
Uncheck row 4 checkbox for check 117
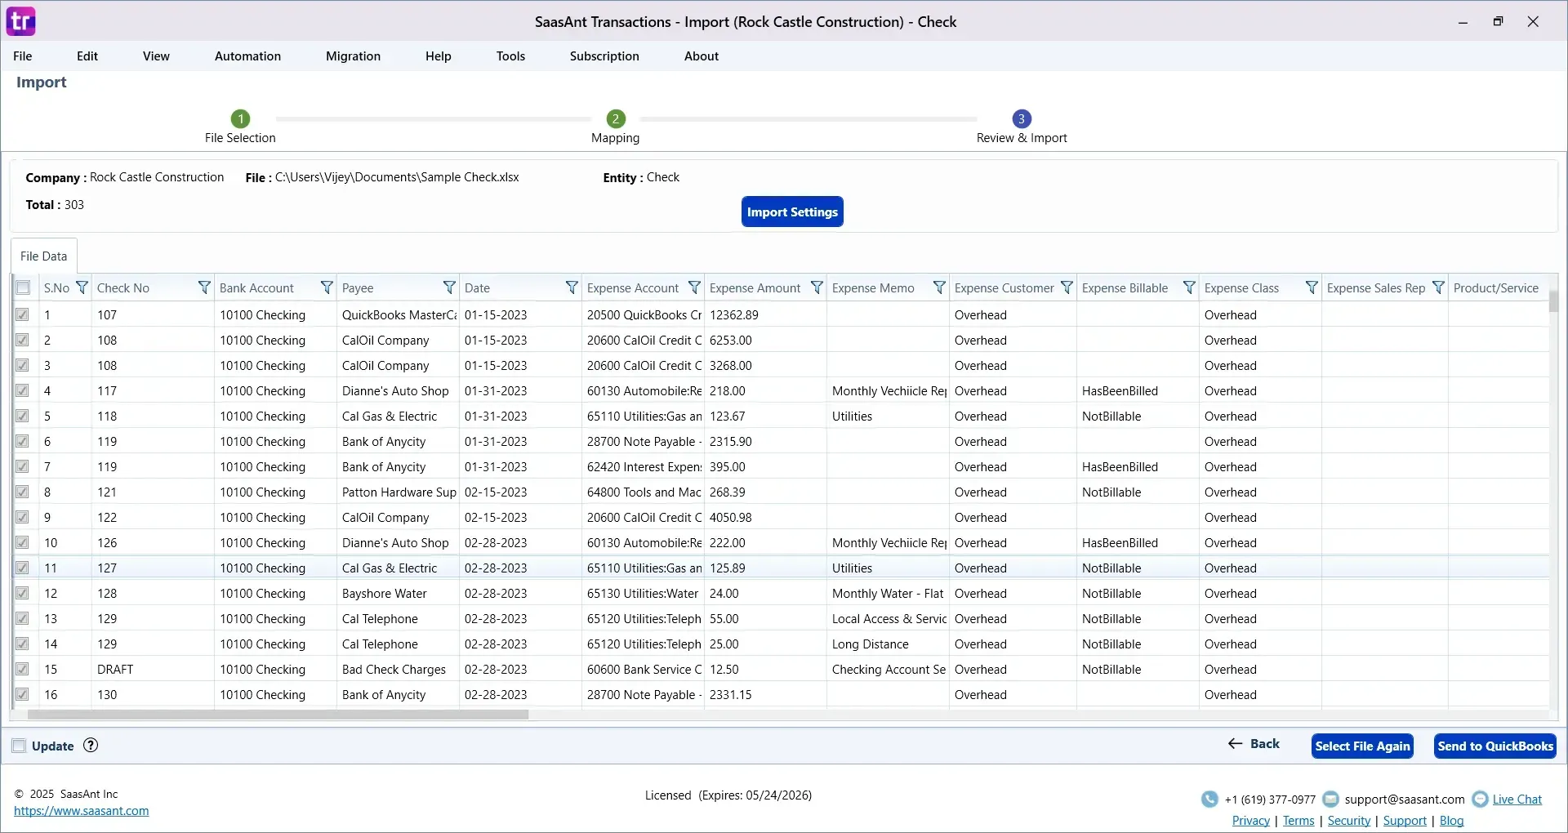[22, 390]
